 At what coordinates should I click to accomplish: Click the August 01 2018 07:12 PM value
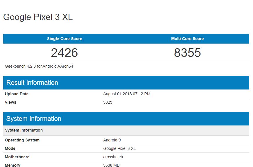[127, 94]
